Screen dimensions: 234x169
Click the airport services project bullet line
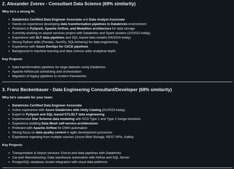(x=81, y=33)
